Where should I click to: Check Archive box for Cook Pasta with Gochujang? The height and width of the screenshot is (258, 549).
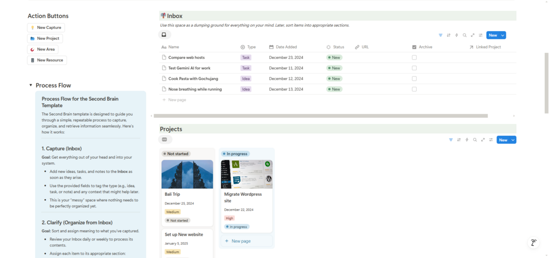point(414,79)
